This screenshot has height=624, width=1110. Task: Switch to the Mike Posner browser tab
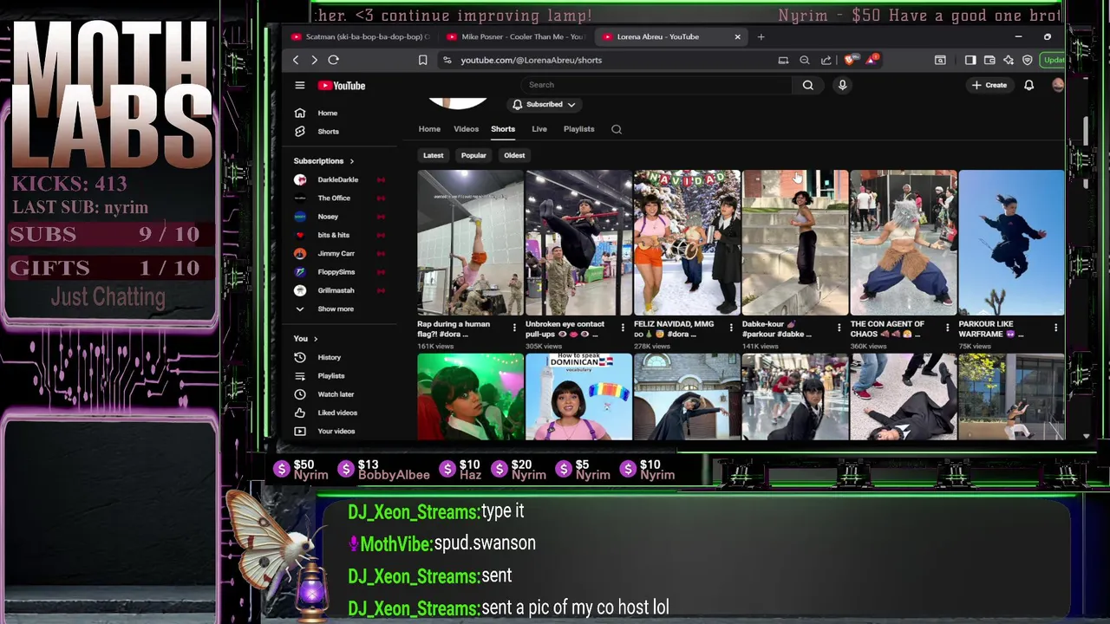516,36
